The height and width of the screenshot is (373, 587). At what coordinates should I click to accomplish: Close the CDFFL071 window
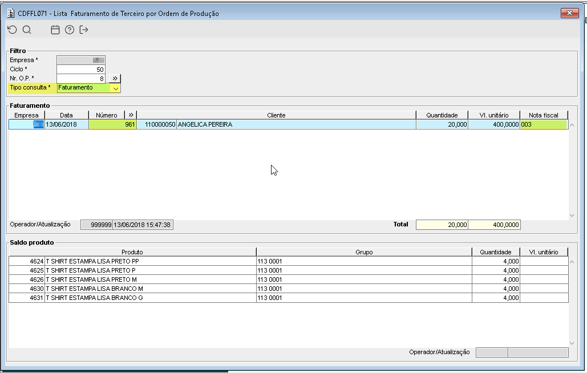tap(569, 13)
